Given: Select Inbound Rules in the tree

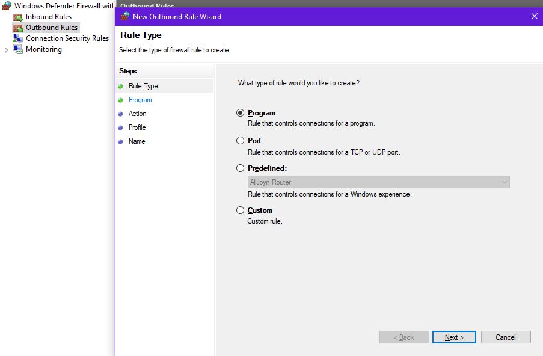Looking at the screenshot, I should click(x=49, y=17).
